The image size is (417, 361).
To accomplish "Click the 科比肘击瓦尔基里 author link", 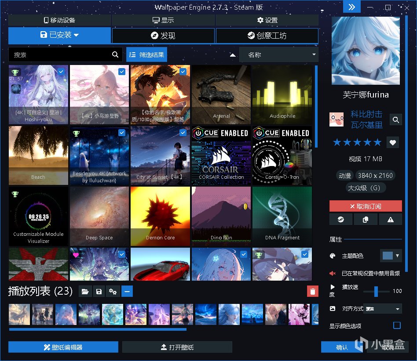I will pos(366,119).
